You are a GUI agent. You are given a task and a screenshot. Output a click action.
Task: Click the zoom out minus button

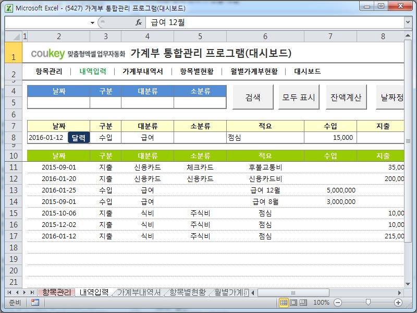[338, 303]
